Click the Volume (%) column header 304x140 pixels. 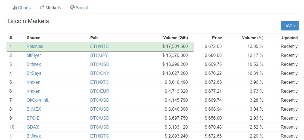coord(253,38)
